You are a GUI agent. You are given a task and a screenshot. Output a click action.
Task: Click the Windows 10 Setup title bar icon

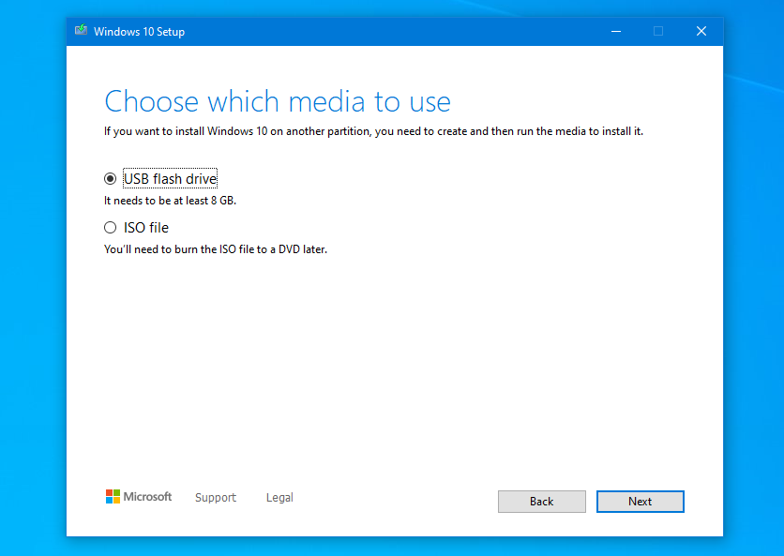click(80, 30)
